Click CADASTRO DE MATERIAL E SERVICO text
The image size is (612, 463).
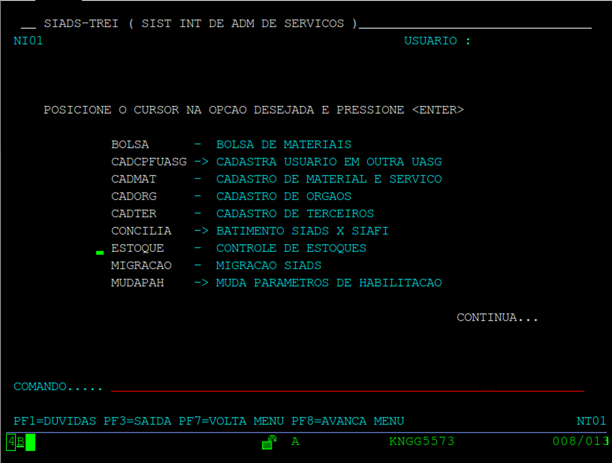click(x=329, y=179)
